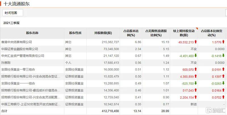Click shareholder 招商银行-兴全合润混合型证券 fund

click(x=31, y=76)
